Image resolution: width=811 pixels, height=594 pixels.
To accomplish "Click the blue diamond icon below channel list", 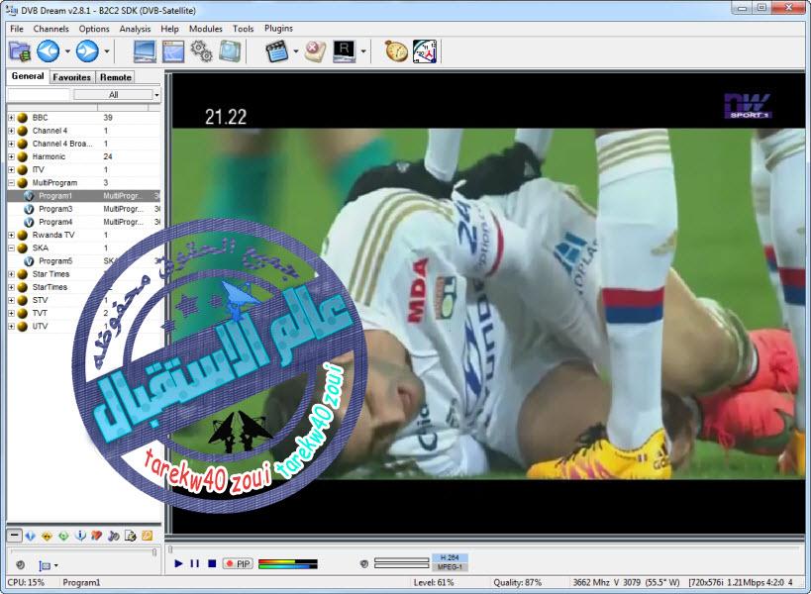I will [x=30, y=537].
